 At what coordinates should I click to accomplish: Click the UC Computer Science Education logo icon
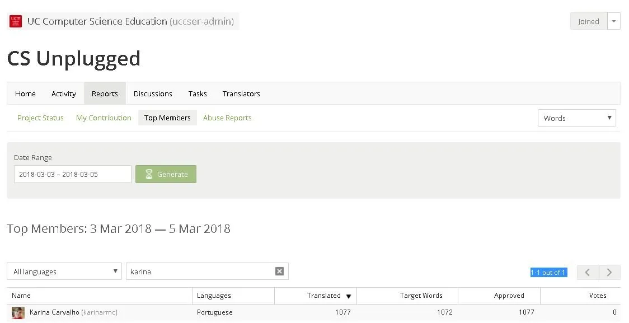tap(16, 21)
